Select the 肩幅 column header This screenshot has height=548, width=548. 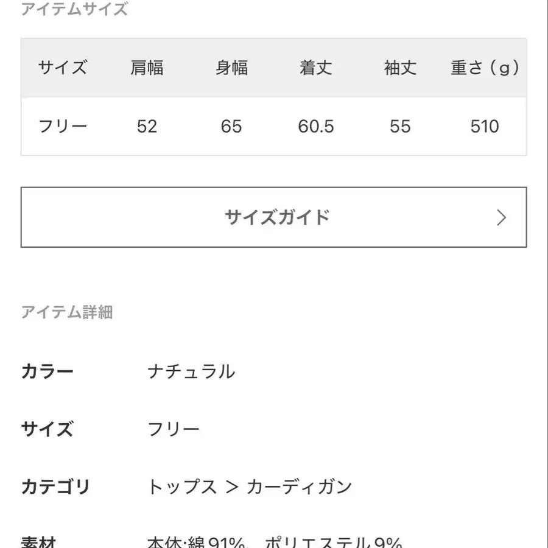pos(147,68)
